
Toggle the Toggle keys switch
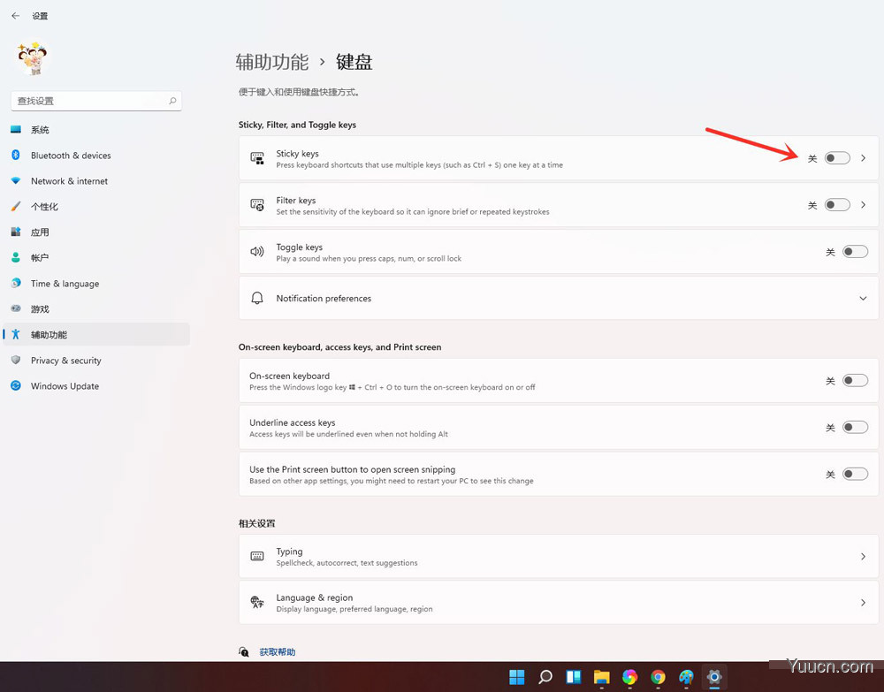855,252
